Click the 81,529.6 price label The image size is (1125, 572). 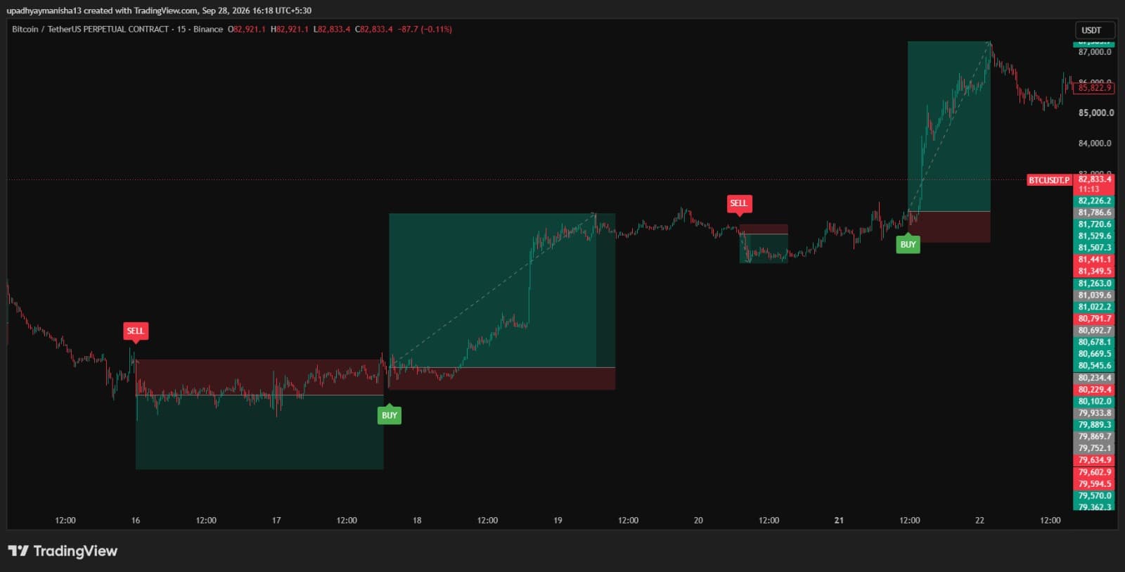1095,236
